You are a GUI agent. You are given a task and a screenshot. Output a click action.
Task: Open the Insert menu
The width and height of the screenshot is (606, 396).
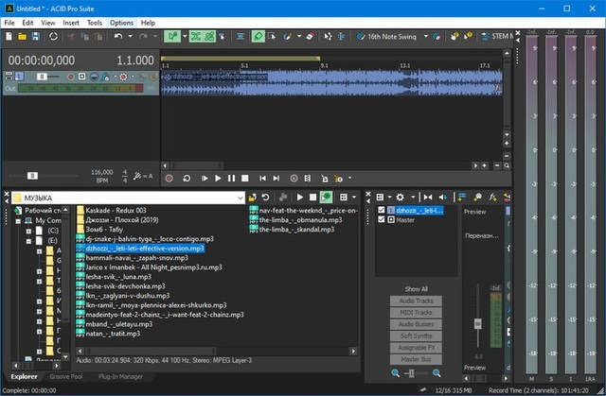(71, 22)
